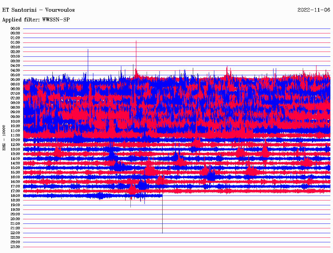Select the 01:30 time label
This screenshot has height=253, width=333.
click(15, 42)
